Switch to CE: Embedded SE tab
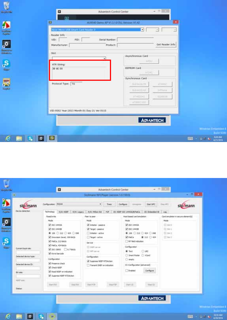This screenshot has width=227, height=320. (152, 212)
